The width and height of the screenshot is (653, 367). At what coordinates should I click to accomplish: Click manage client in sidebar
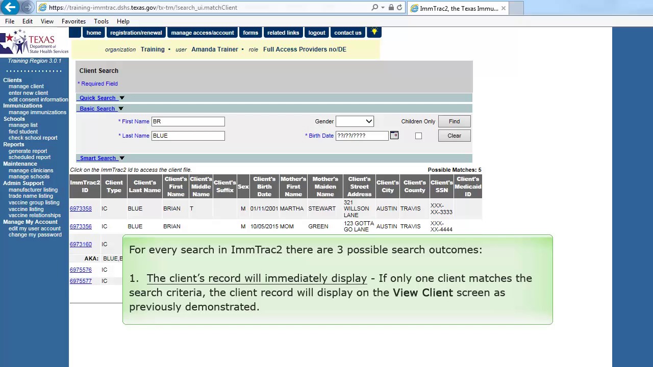tap(26, 87)
